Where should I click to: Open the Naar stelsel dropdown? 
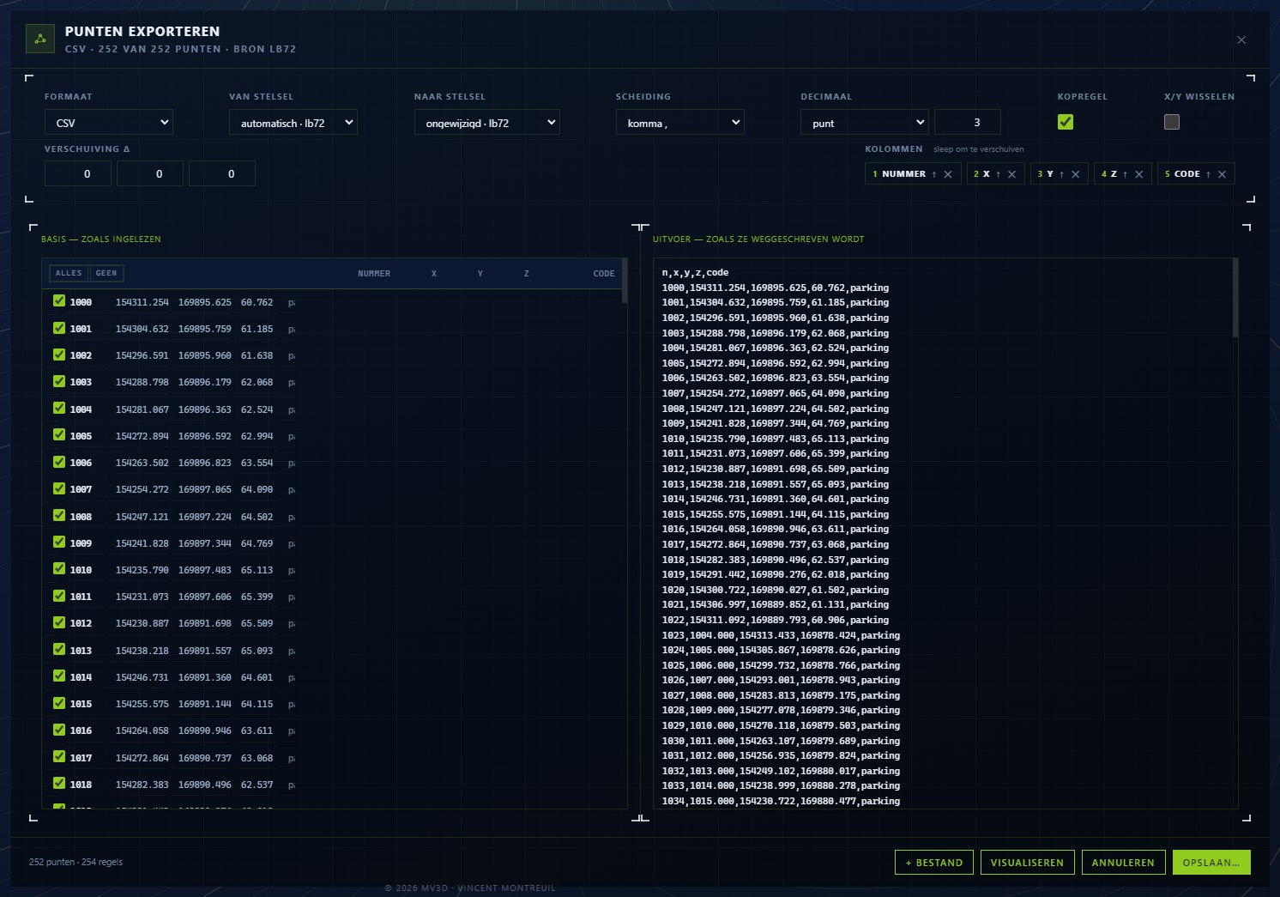coord(487,123)
